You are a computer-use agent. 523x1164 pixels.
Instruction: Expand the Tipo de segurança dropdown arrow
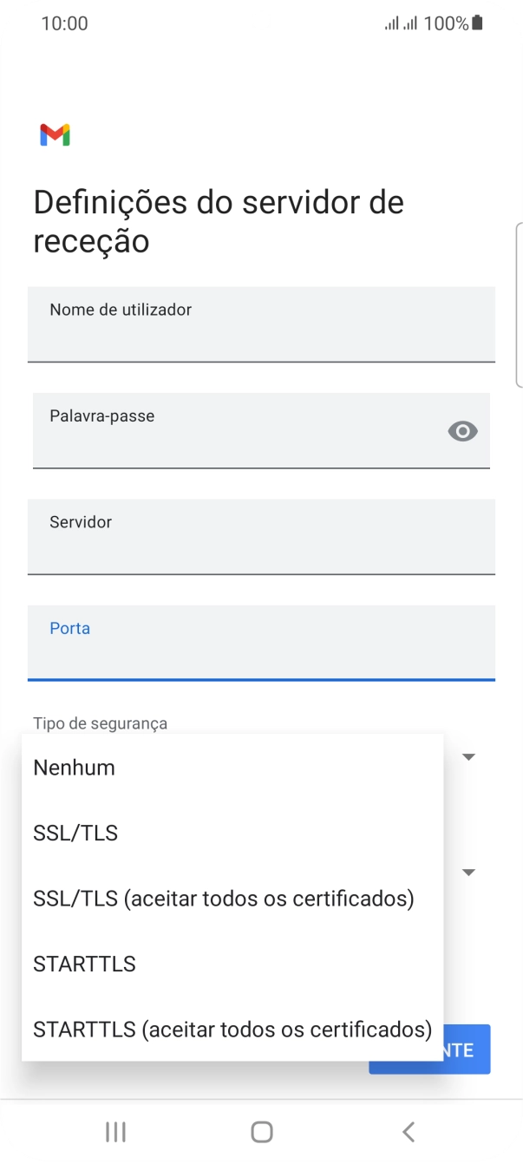pos(468,756)
